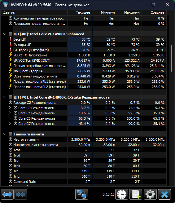Select the Tras timing row label
The height and width of the screenshot is (203, 175).
click(x=17, y=166)
